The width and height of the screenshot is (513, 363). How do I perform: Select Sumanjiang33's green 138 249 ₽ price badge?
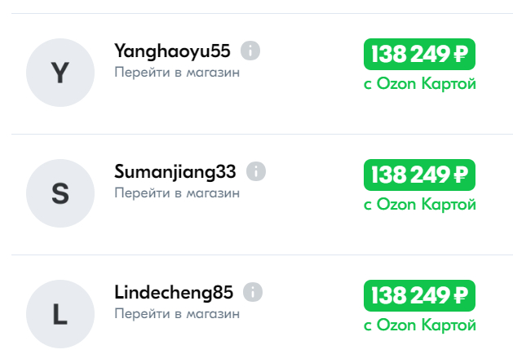tap(419, 175)
